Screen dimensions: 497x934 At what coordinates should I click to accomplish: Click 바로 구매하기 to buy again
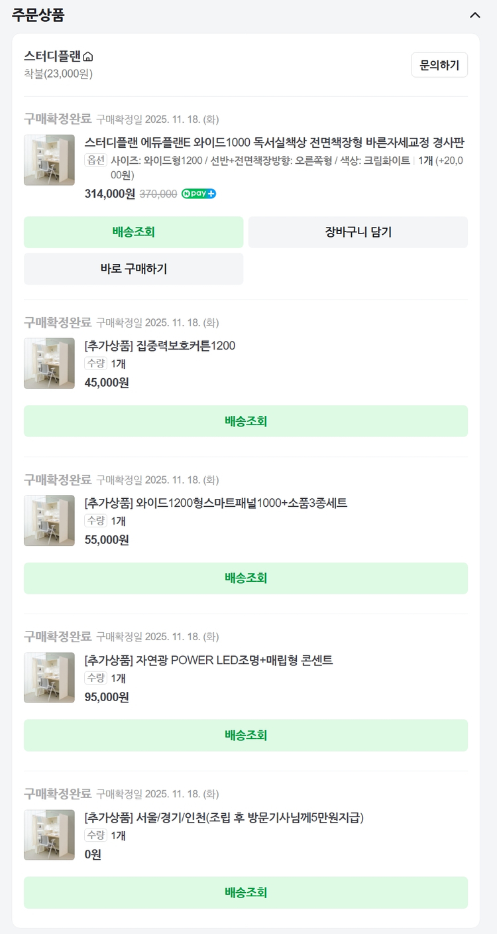(x=133, y=269)
